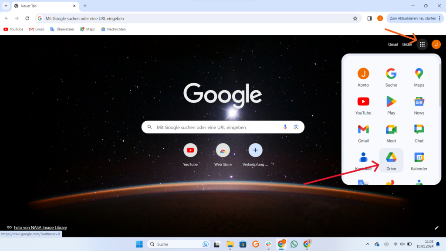Open the Nachrichten bookmark
Screen dimensions: 446x251
113,29
